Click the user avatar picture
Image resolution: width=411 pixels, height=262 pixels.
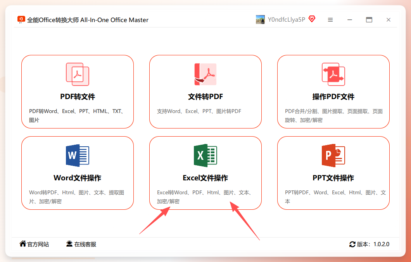(260, 20)
